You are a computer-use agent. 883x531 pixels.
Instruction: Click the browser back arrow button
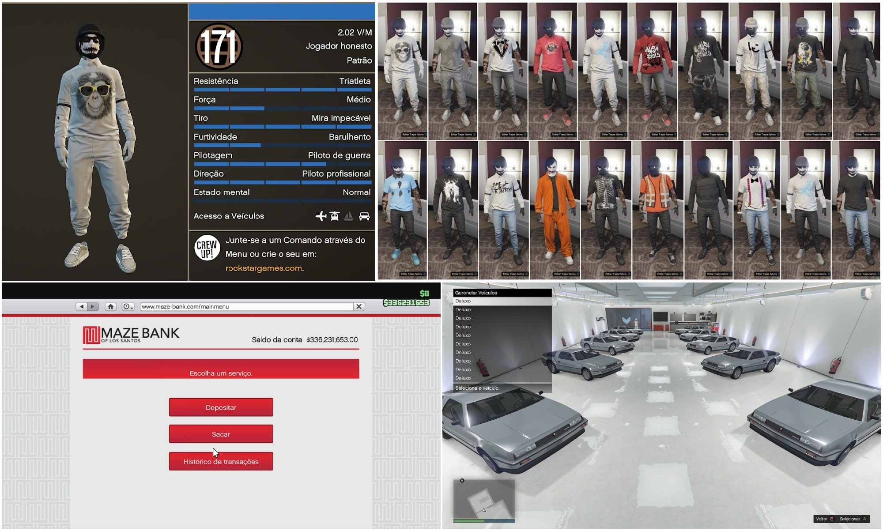pyautogui.click(x=82, y=306)
